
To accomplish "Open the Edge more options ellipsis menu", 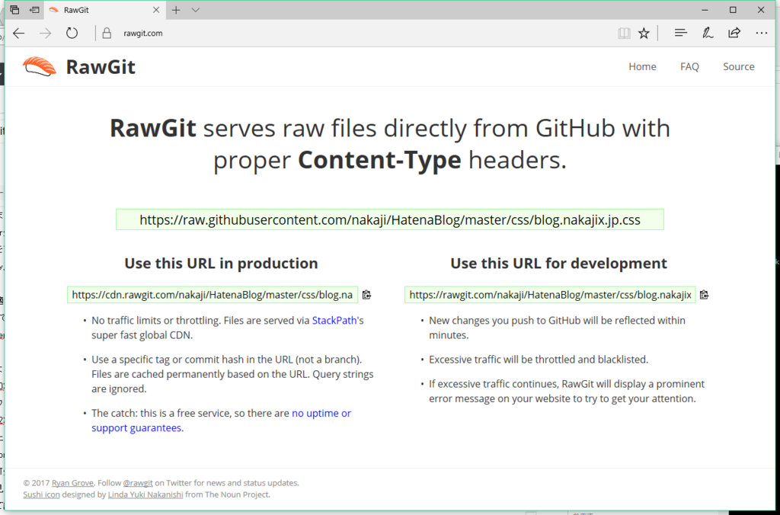I will pyautogui.click(x=761, y=34).
